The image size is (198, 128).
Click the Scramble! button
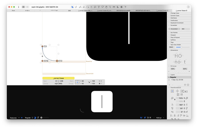click(174, 29)
